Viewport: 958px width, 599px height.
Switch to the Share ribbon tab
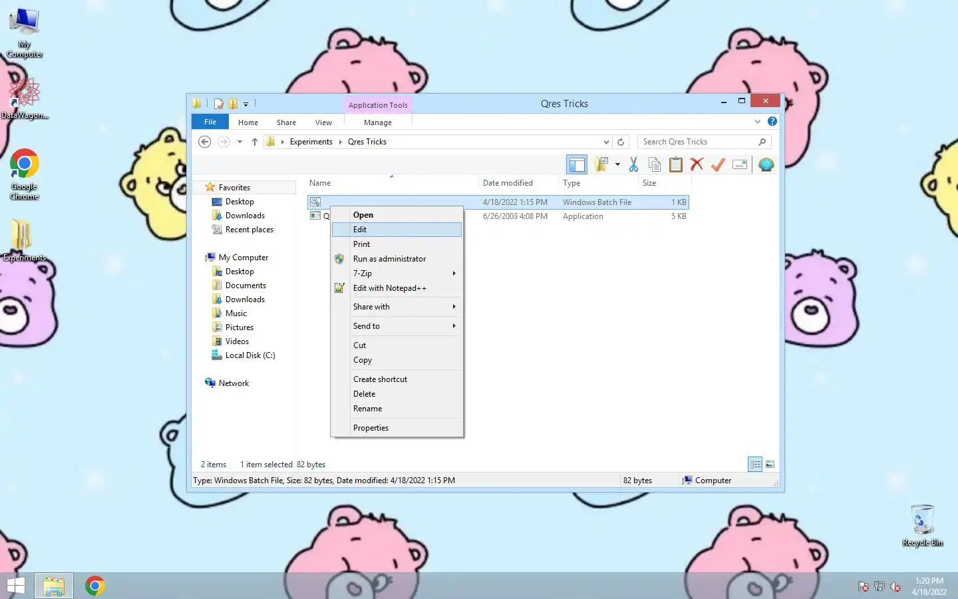(x=286, y=122)
